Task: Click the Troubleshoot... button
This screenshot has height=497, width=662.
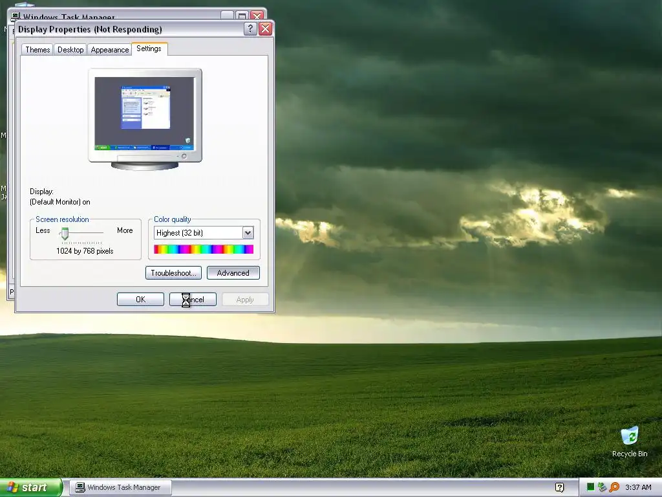Action: [173, 273]
